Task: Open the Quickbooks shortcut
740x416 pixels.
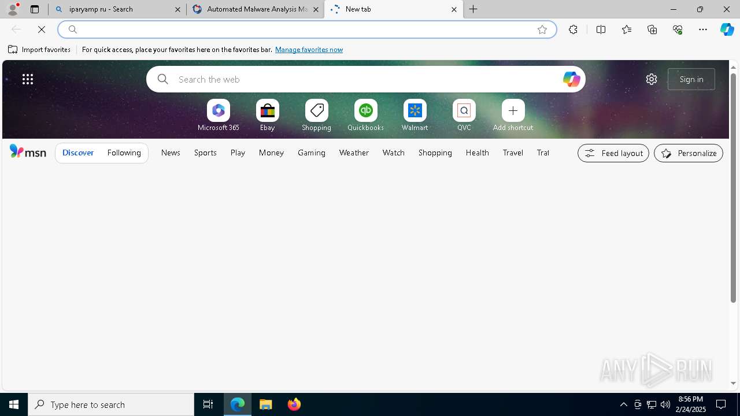Action: coord(366,115)
